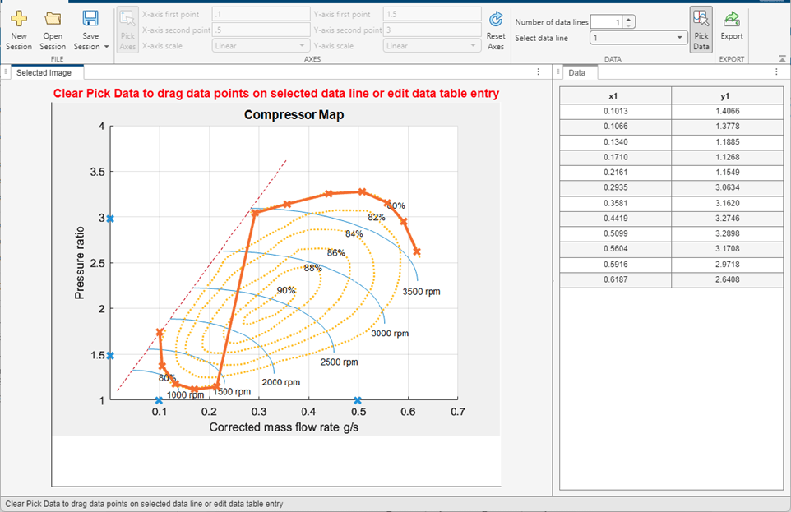This screenshot has height=512, width=791.
Task: Switch to the Selected Image tab
Action: (43, 72)
